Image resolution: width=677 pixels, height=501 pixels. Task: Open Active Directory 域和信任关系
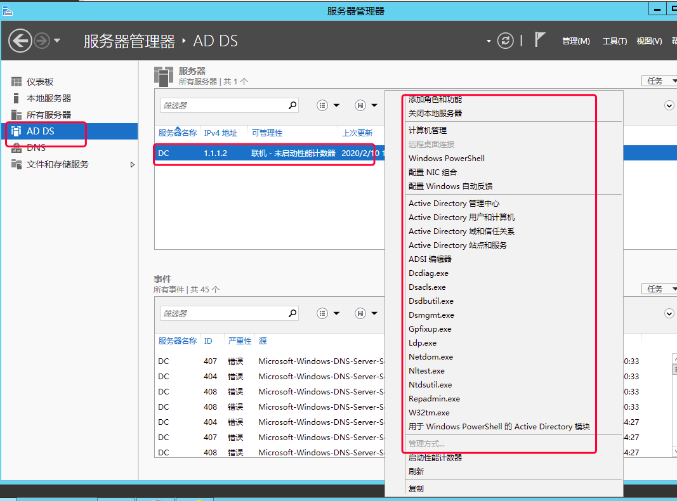click(x=461, y=231)
